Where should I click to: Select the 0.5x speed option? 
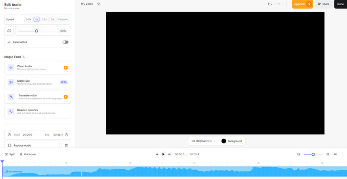29,19
